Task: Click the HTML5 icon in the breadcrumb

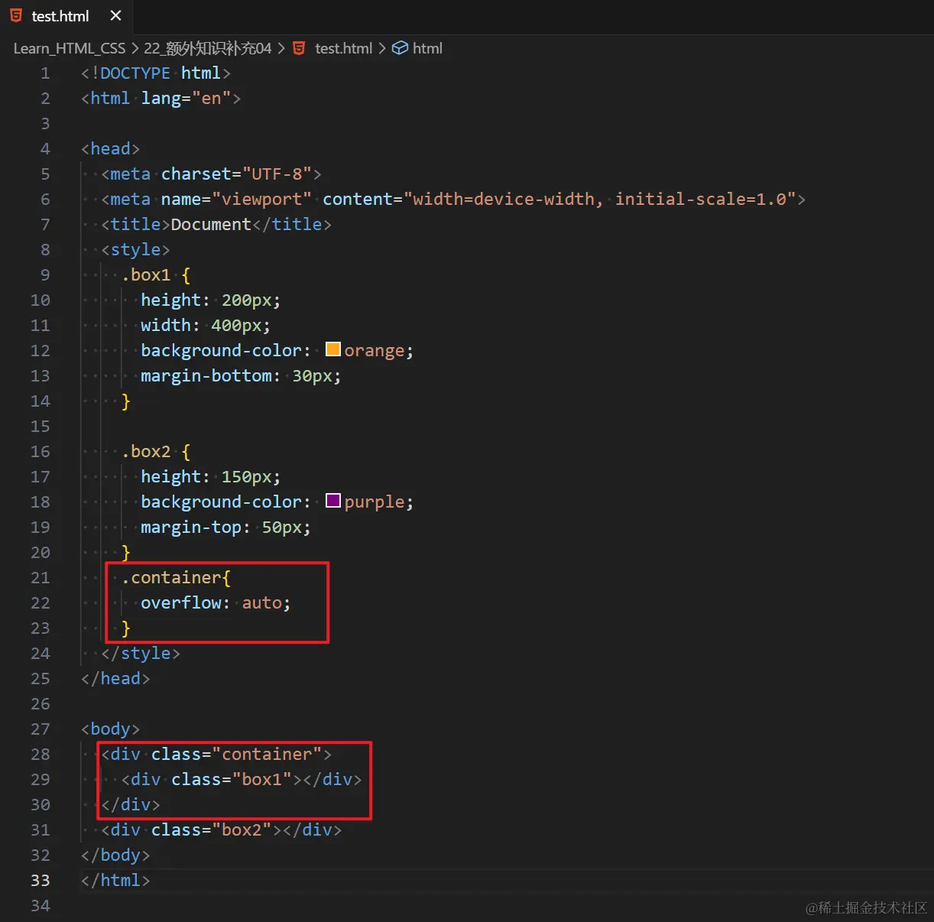Action: pyautogui.click(x=300, y=48)
